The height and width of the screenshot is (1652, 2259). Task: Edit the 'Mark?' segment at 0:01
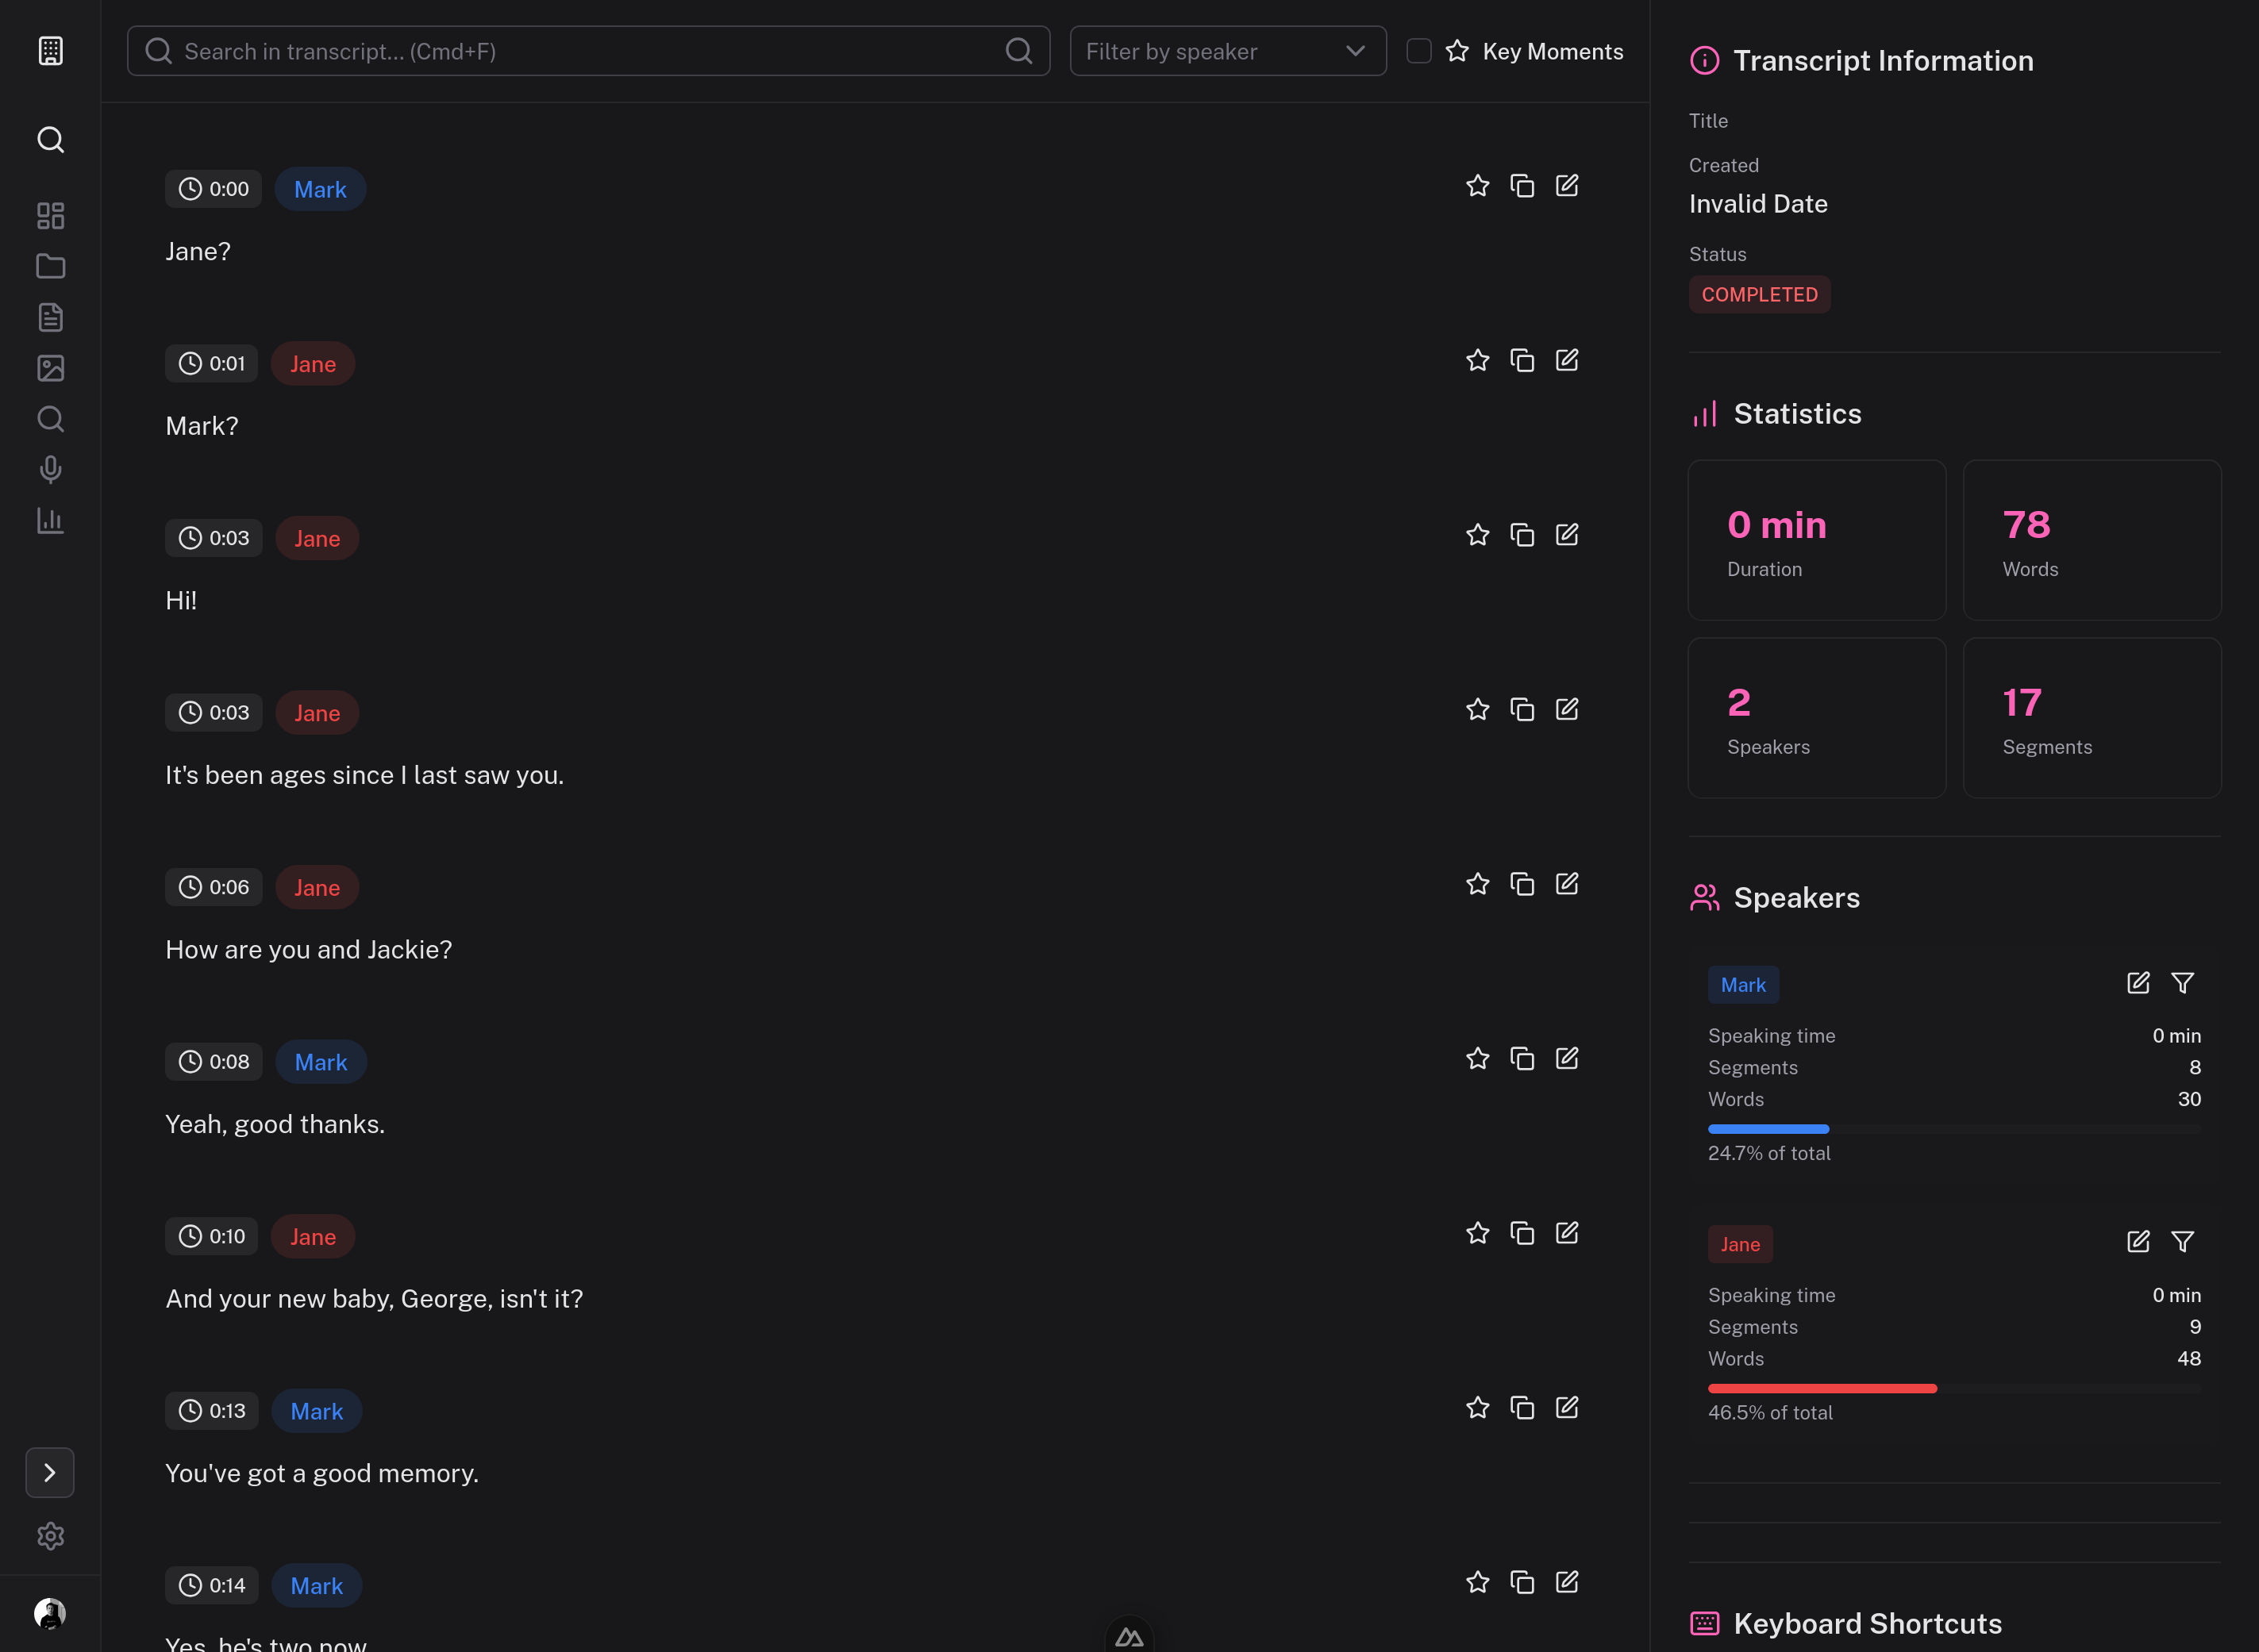pyautogui.click(x=1567, y=360)
